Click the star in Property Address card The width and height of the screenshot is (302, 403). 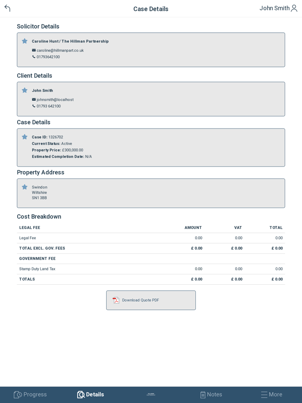pyautogui.click(x=25, y=187)
